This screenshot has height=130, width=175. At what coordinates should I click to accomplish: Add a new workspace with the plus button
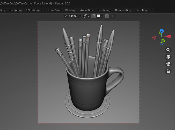152,10
